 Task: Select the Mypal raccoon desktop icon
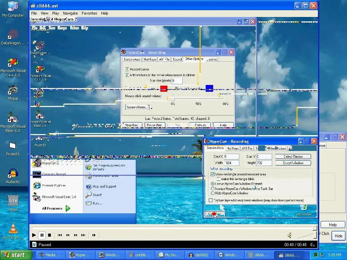pyautogui.click(x=13, y=93)
